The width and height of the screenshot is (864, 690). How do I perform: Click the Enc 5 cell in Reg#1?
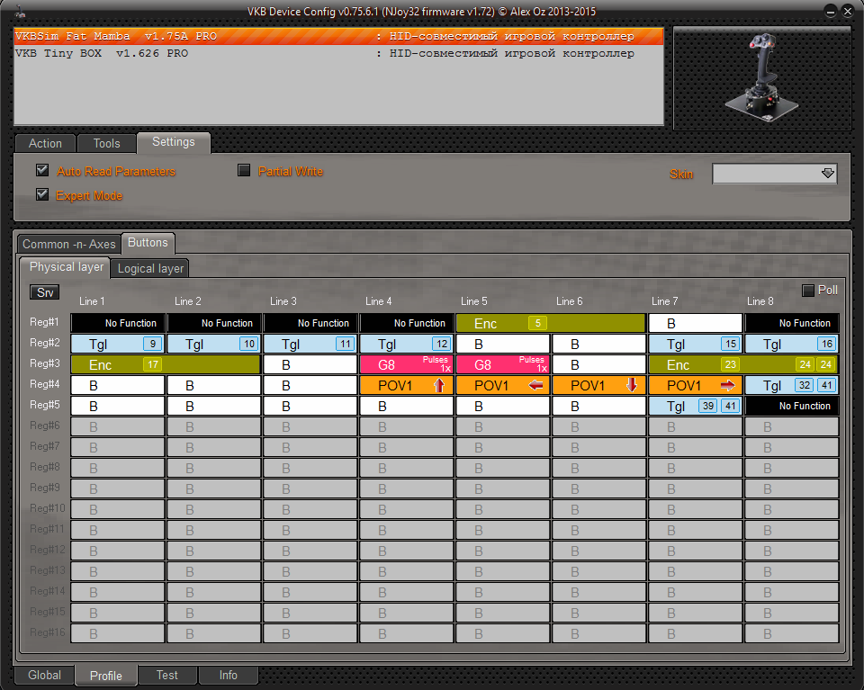click(x=551, y=323)
